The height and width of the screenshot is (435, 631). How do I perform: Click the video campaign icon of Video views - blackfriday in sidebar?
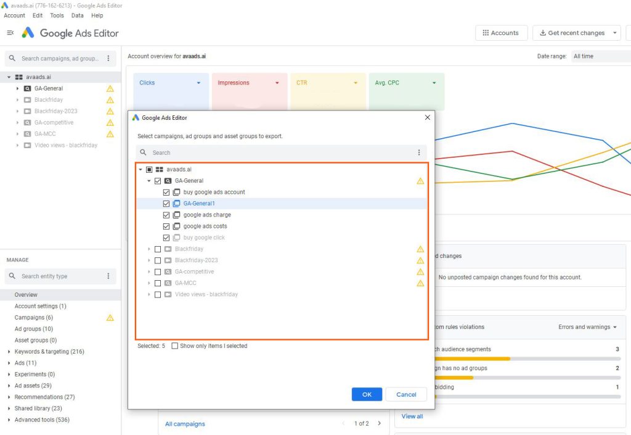(x=27, y=145)
